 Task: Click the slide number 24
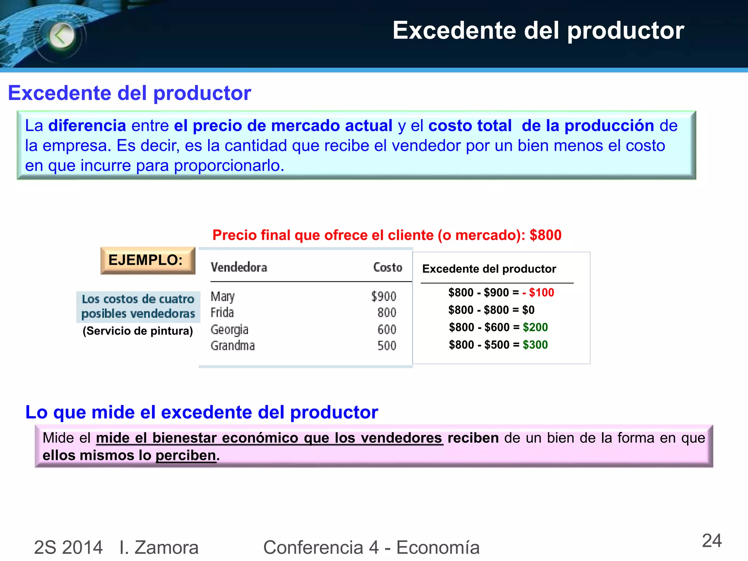coord(712,541)
